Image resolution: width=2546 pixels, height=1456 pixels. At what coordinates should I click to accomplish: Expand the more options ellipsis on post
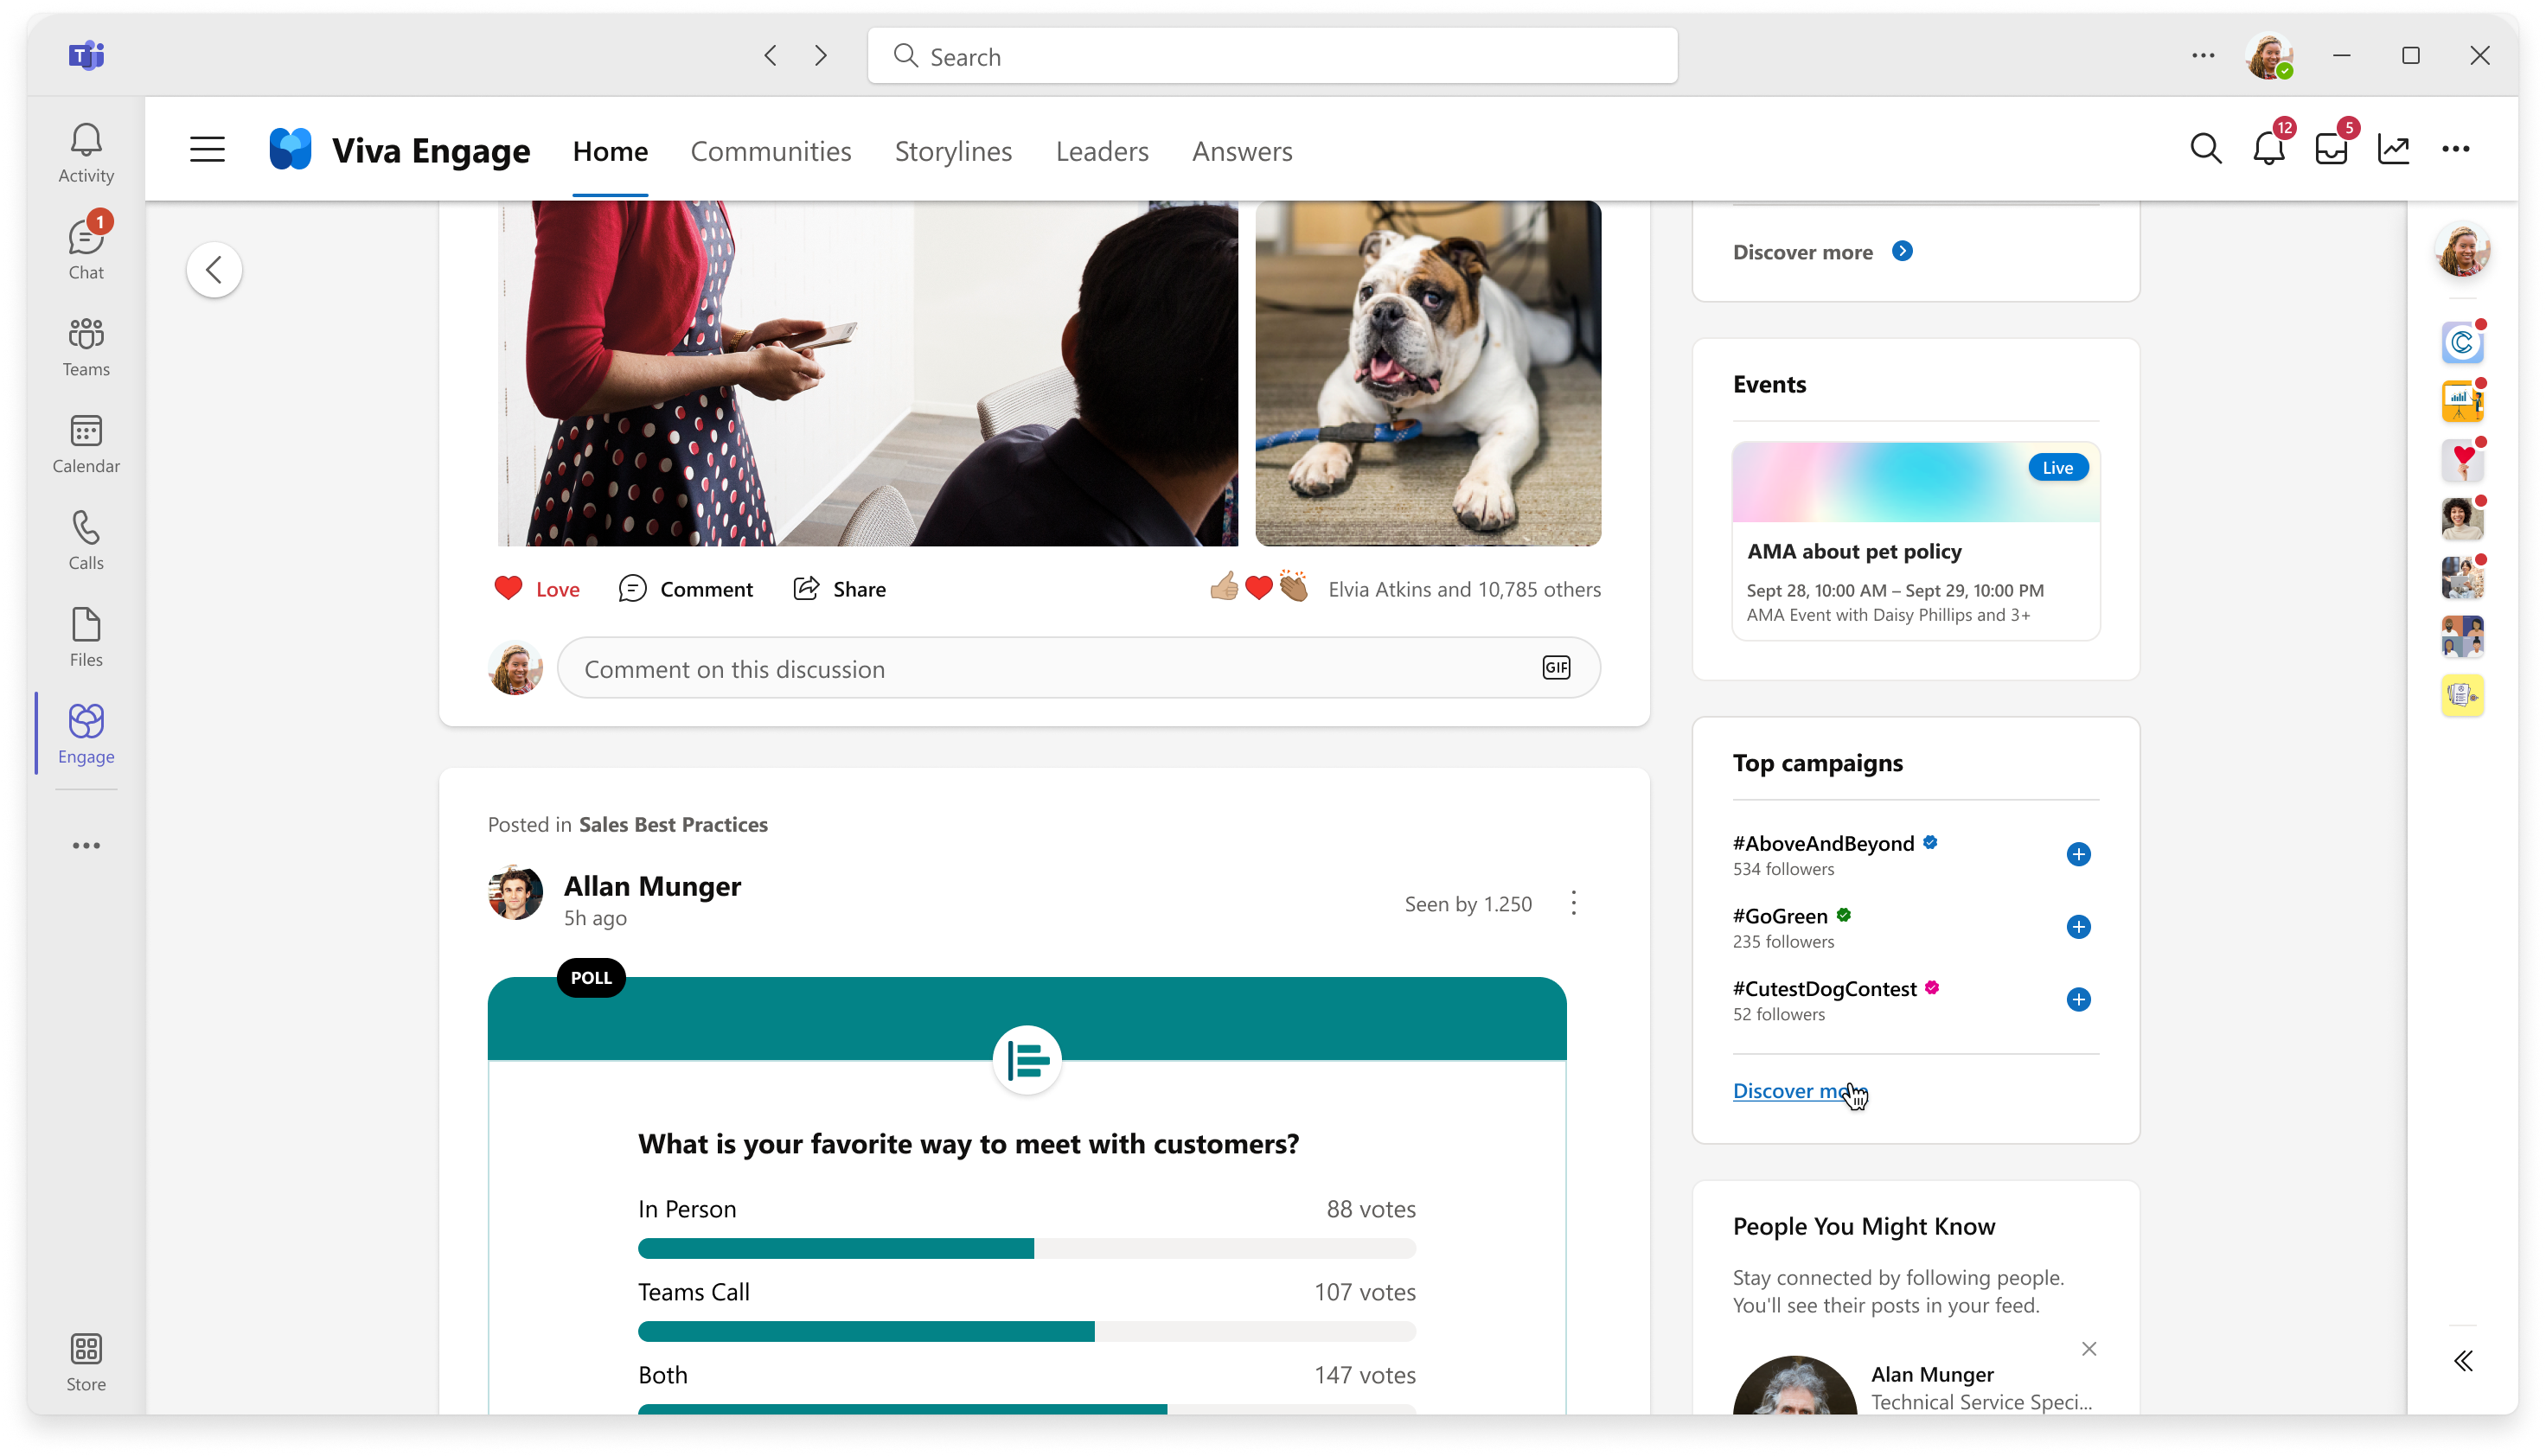(x=1570, y=902)
